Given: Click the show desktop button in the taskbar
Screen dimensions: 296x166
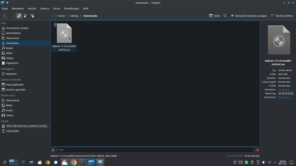Looking at the screenshot, I should 292,162.
